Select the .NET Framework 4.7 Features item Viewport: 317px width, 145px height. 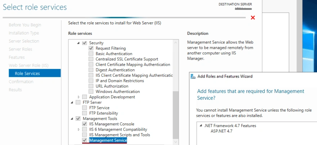[x=230, y=126]
